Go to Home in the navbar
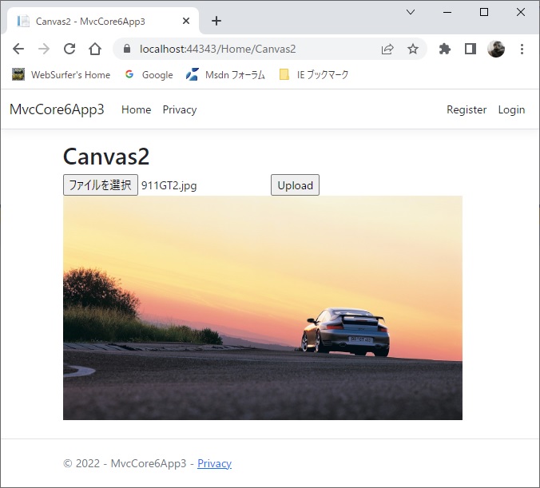 pos(137,109)
